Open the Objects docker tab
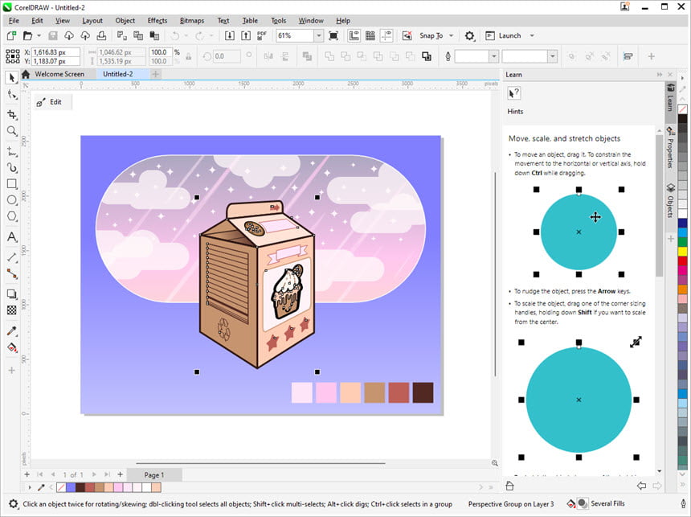This screenshot has width=691, height=517. coord(670,201)
